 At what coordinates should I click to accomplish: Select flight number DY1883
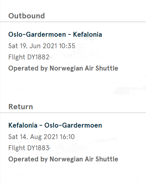38,148
